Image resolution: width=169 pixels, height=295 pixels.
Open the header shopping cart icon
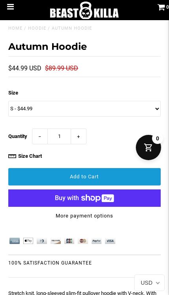coord(161,8)
